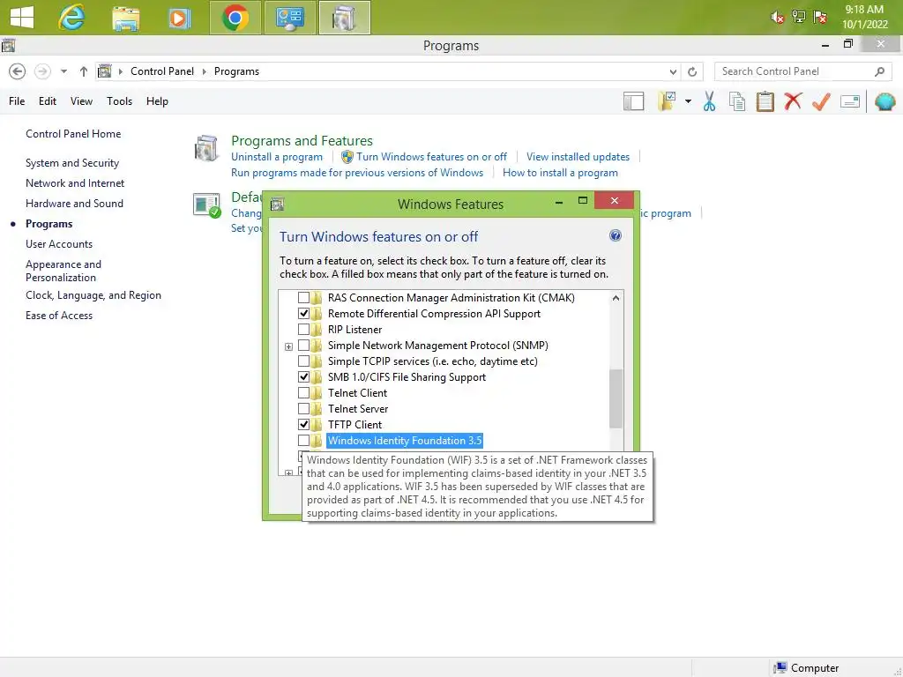Uncheck the TFTP Client checkbox

[x=303, y=424]
